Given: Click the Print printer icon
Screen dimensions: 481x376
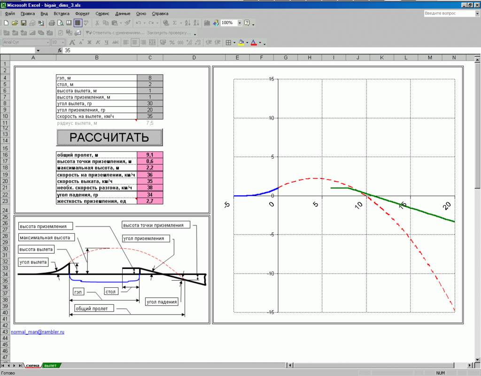Looking at the screenshot, I should click(52, 23).
